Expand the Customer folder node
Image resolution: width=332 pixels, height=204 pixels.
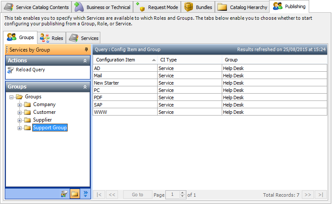[x=19, y=113]
